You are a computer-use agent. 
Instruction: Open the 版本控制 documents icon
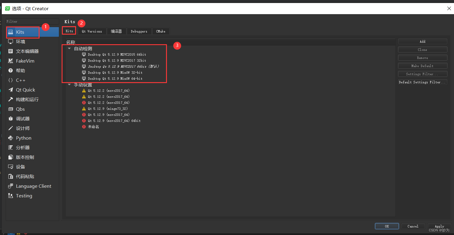click(11, 157)
